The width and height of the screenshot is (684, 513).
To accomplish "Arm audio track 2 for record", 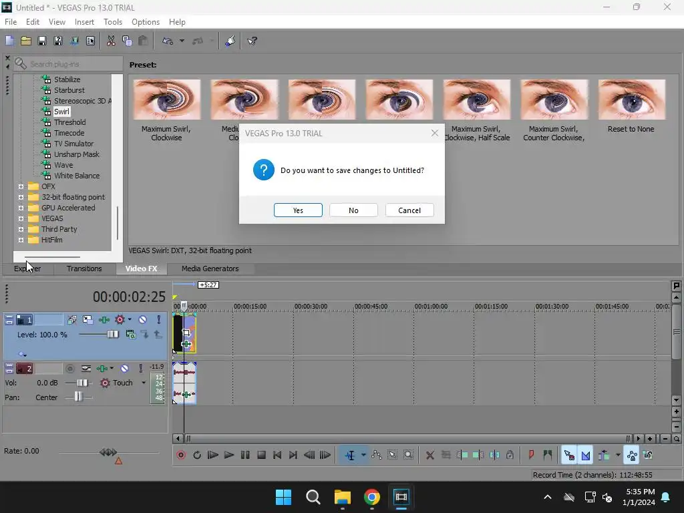I will (x=69, y=369).
